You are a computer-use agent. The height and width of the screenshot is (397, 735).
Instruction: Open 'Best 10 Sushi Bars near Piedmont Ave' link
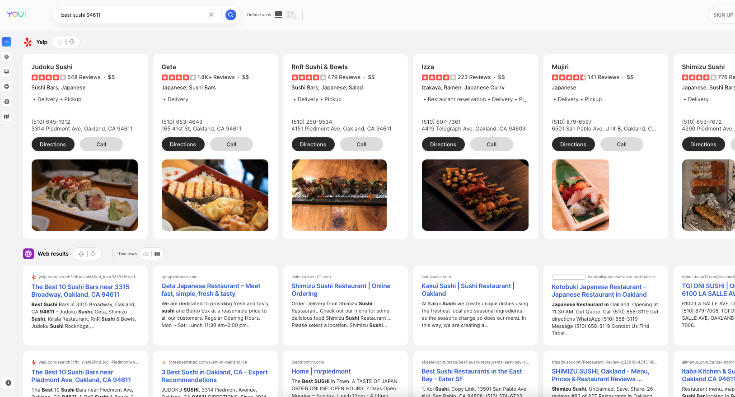[x=81, y=376]
